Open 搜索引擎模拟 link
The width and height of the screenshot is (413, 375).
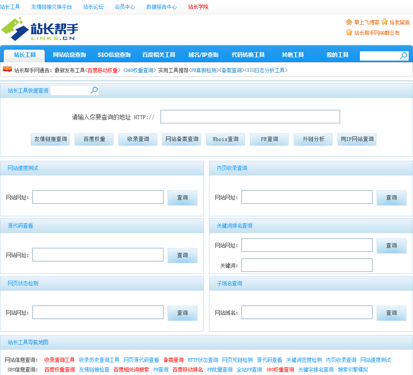(x=353, y=370)
